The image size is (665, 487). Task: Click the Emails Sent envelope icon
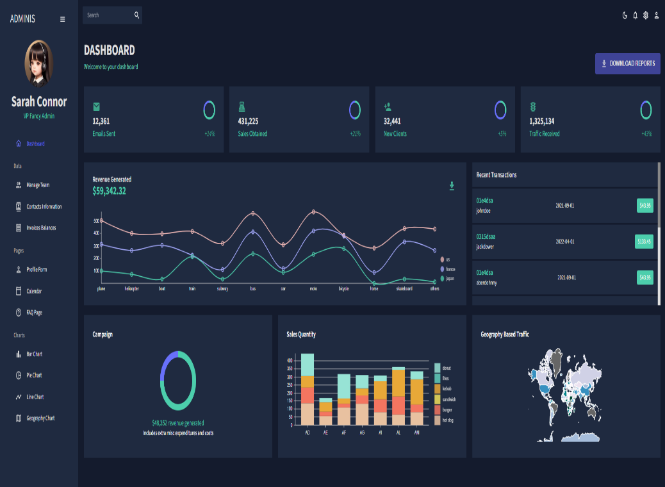click(x=97, y=106)
